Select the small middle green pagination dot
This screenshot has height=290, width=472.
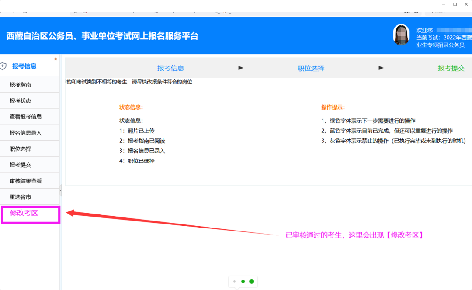click(x=243, y=282)
